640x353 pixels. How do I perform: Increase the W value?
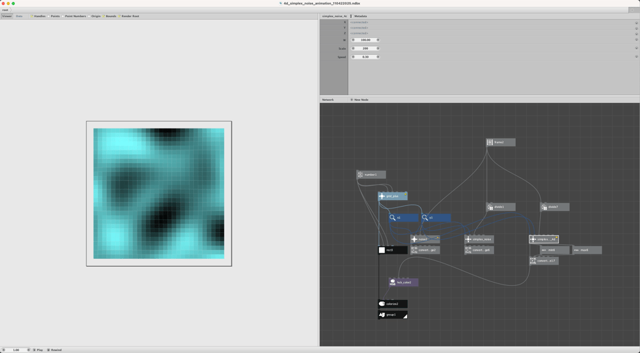tap(378, 40)
